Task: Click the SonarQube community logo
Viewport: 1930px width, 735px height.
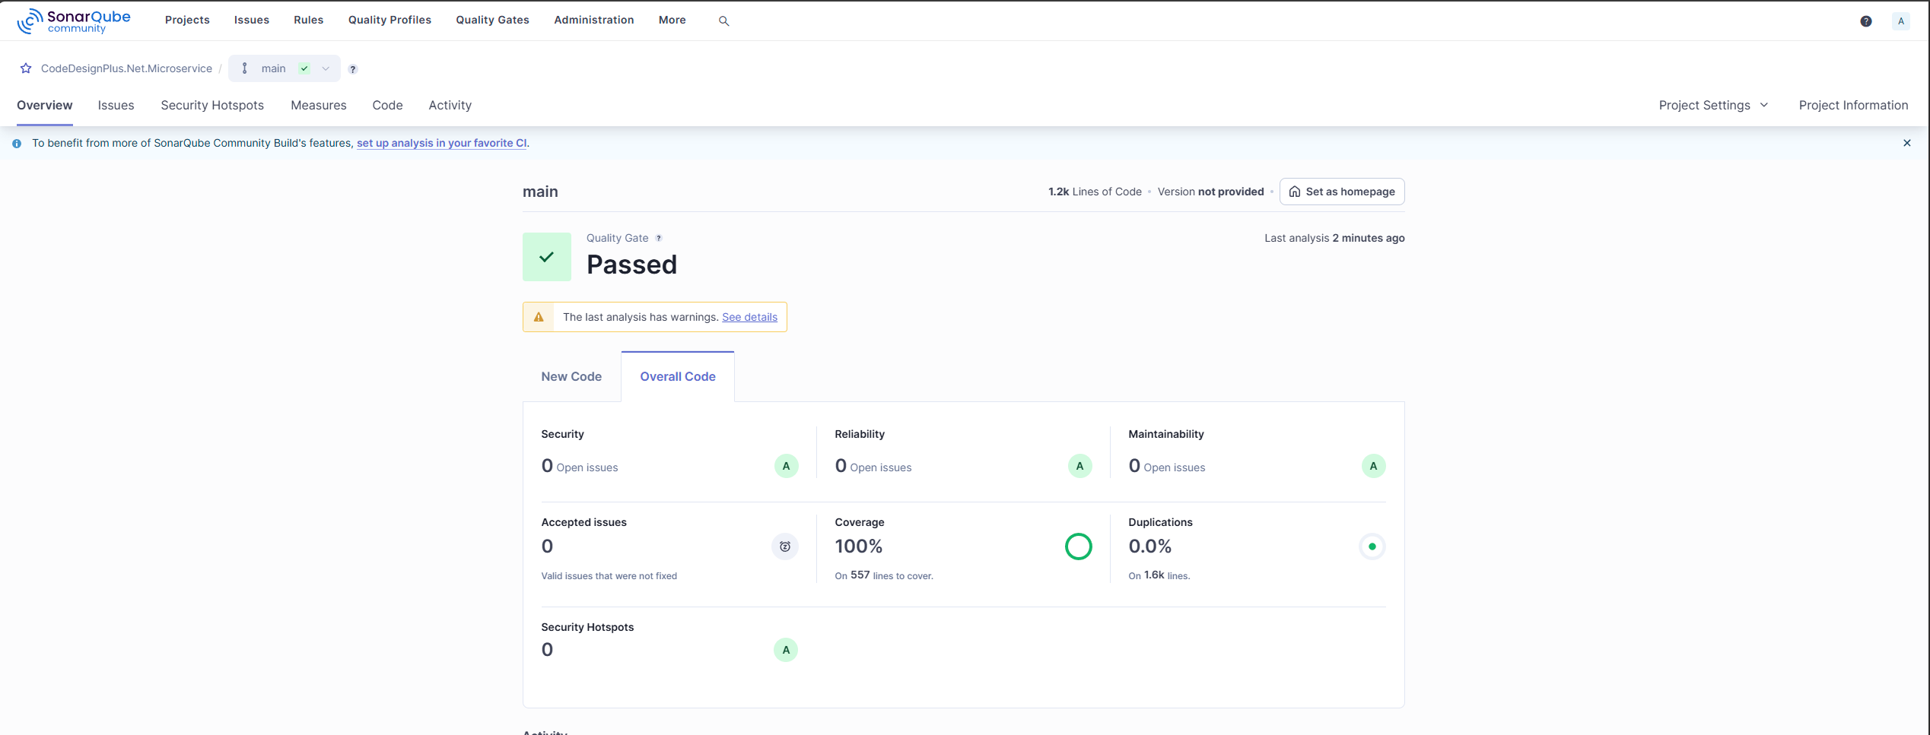Action: click(x=74, y=21)
